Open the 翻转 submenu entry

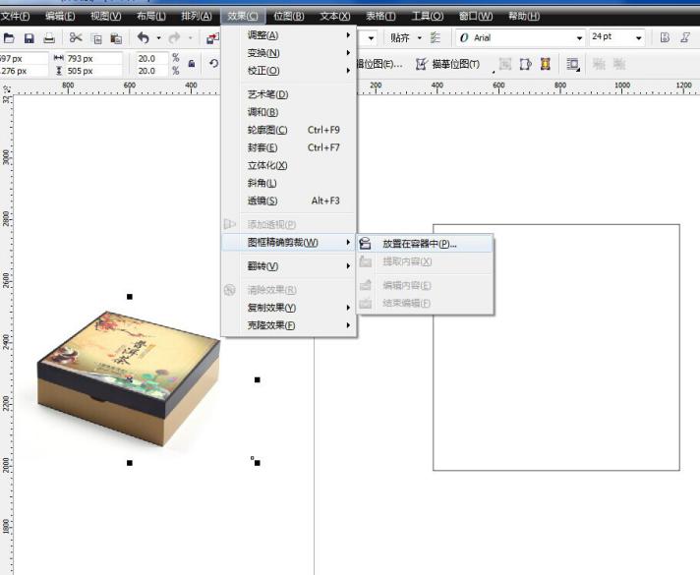coord(262,266)
